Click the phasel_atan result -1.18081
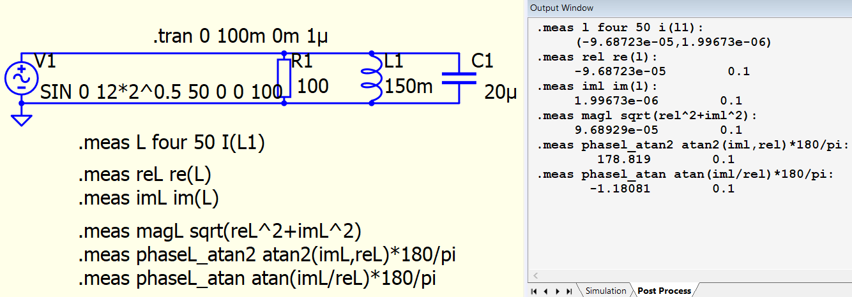 point(620,188)
